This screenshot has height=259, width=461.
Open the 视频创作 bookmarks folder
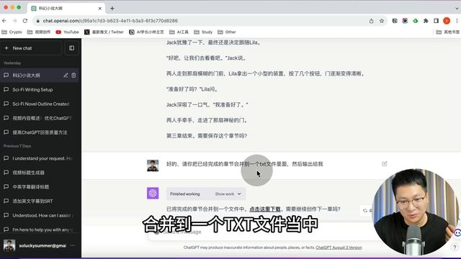[39, 32]
